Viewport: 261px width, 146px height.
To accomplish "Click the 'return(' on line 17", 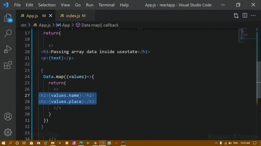I will [52, 33].
